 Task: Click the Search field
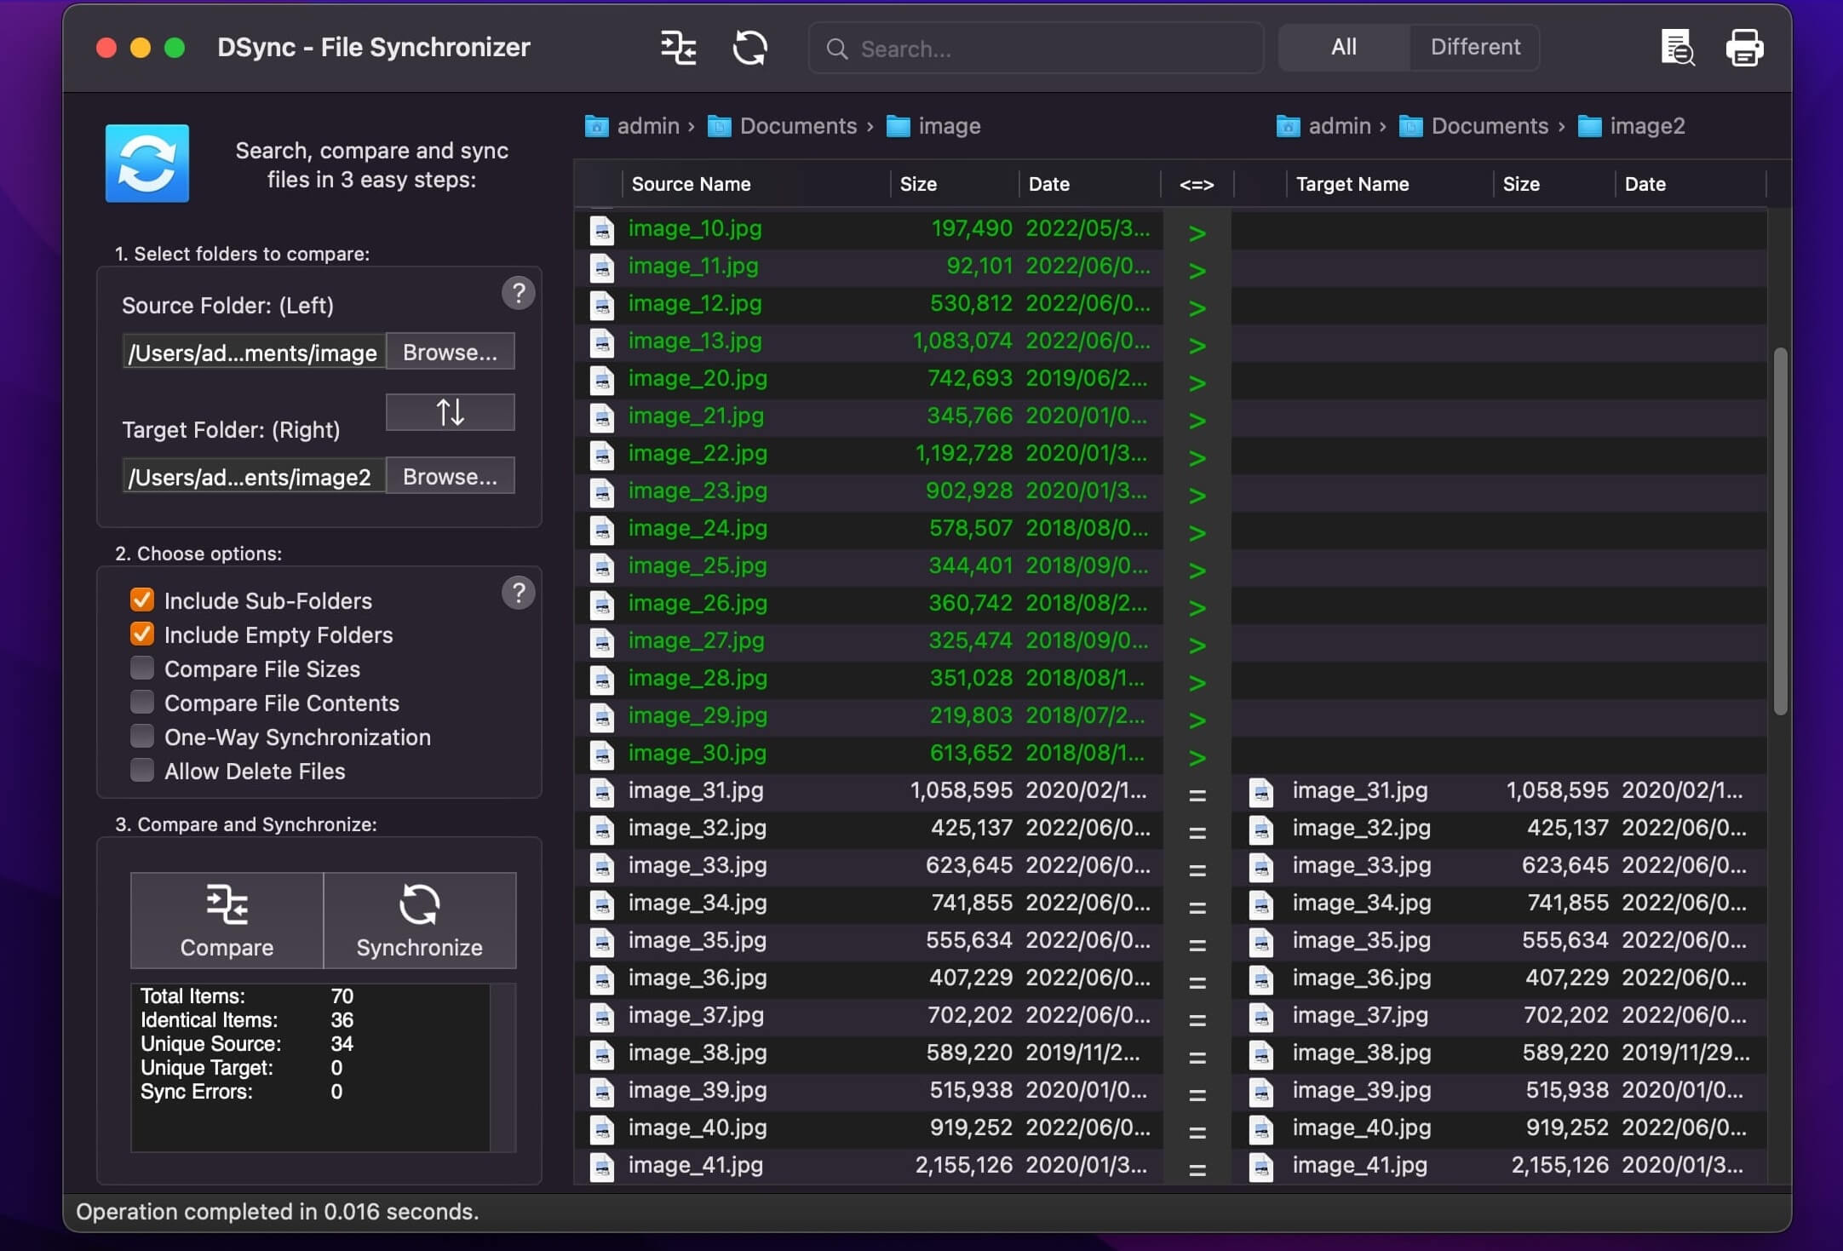pyautogui.click(x=1036, y=49)
